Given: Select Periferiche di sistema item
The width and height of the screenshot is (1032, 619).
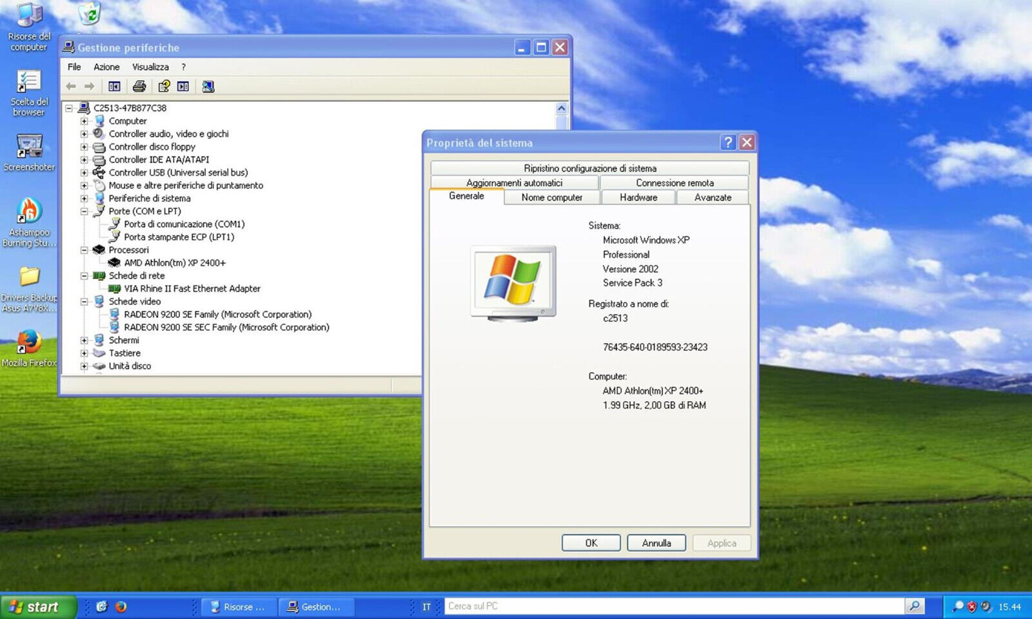Looking at the screenshot, I should (x=149, y=199).
